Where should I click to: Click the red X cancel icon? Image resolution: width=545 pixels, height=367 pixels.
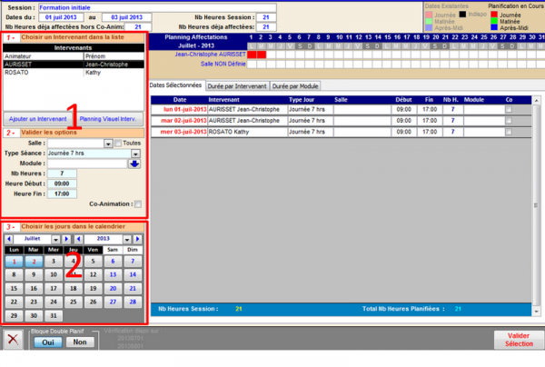12,339
